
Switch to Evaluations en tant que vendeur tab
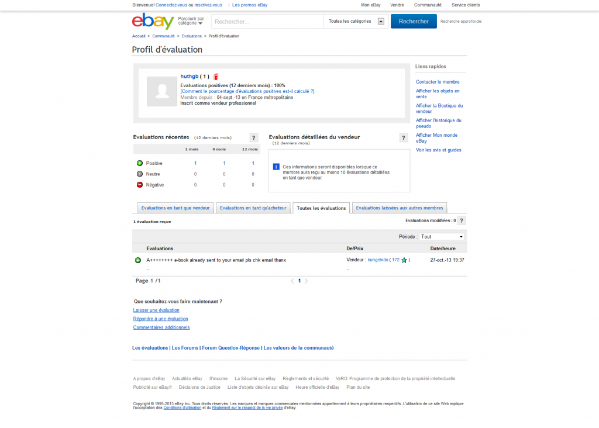point(175,208)
